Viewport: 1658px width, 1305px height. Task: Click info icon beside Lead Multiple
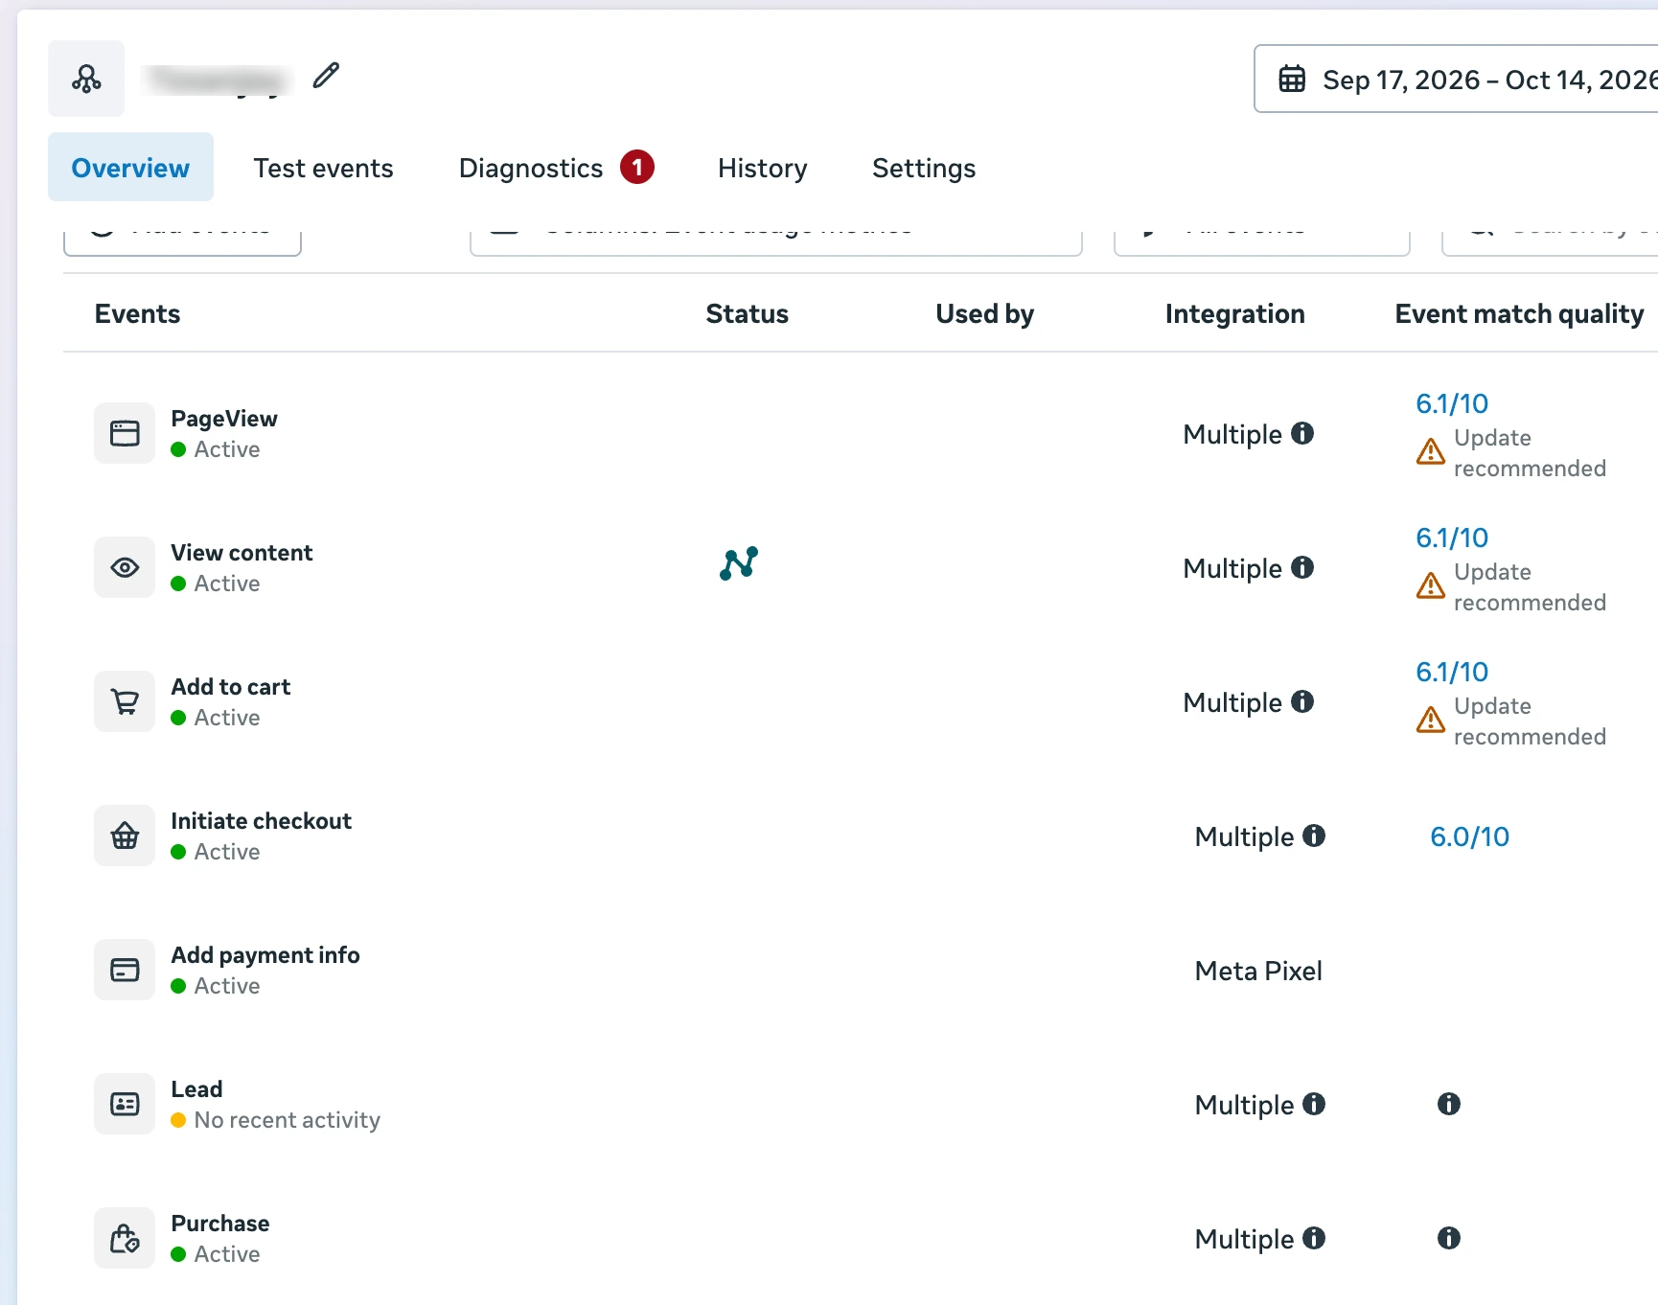(x=1314, y=1104)
